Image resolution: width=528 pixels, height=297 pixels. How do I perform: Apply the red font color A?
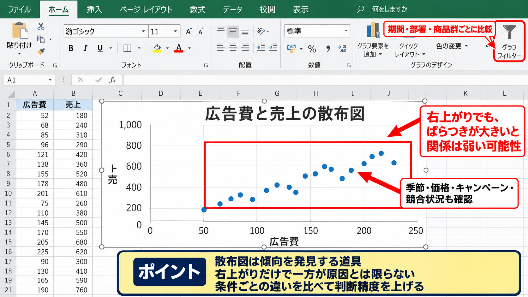pyautogui.click(x=179, y=48)
